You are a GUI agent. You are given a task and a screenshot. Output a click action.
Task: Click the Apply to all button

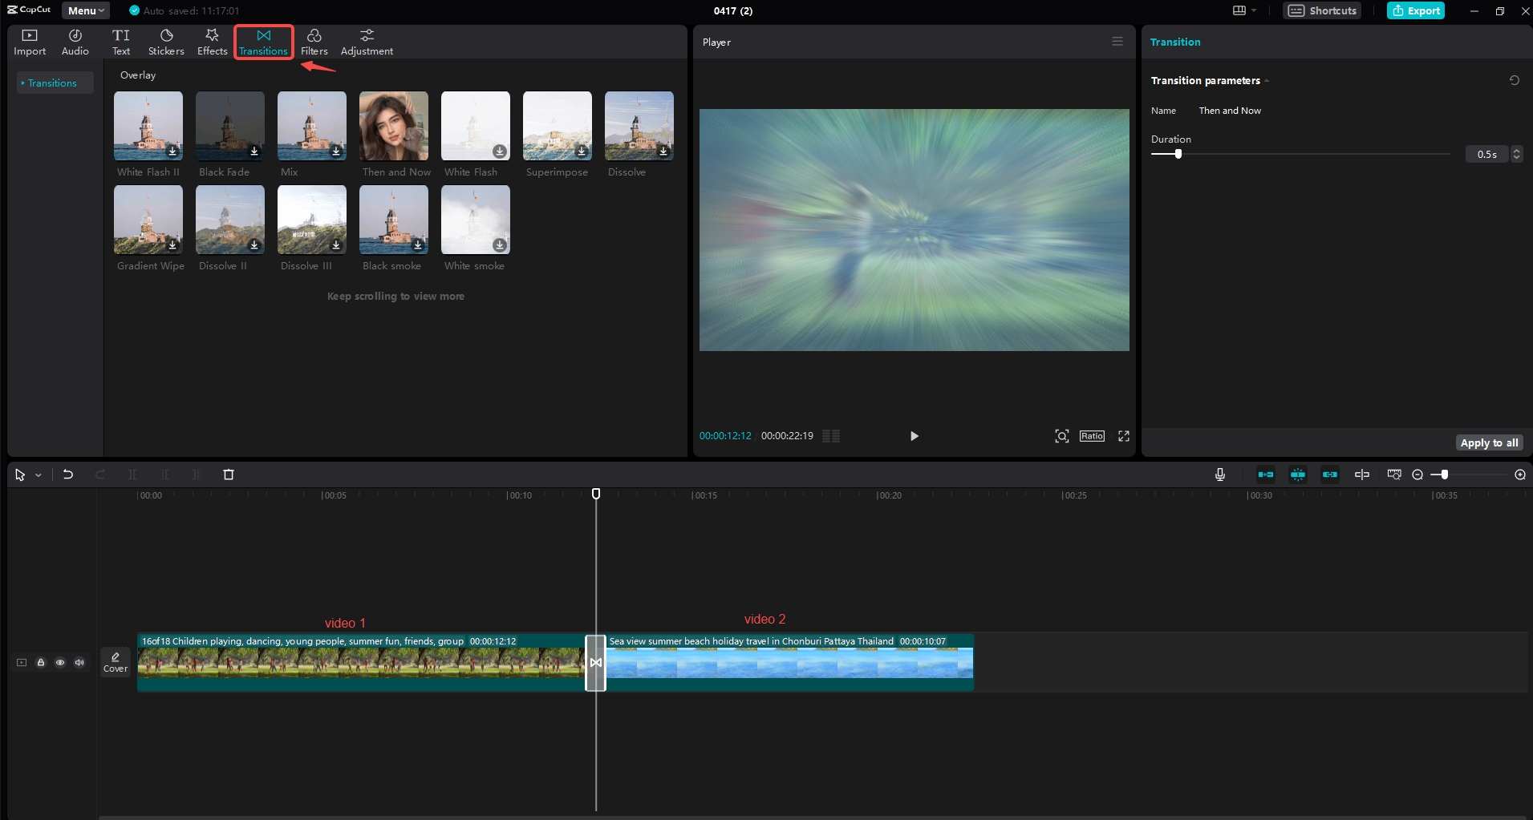[1489, 442]
